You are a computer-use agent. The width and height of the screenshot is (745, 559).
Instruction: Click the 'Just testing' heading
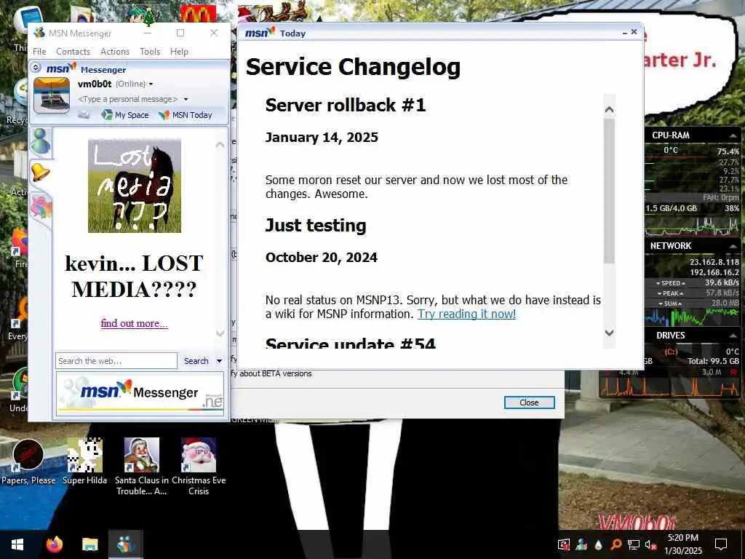316,226
